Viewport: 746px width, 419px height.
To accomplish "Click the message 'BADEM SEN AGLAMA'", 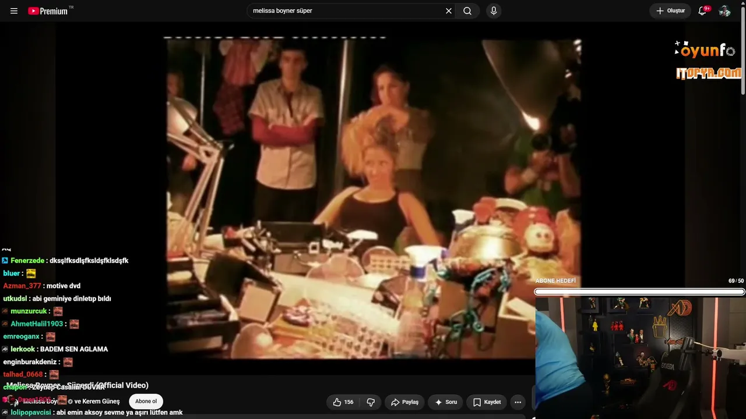I will click(74, 349).
